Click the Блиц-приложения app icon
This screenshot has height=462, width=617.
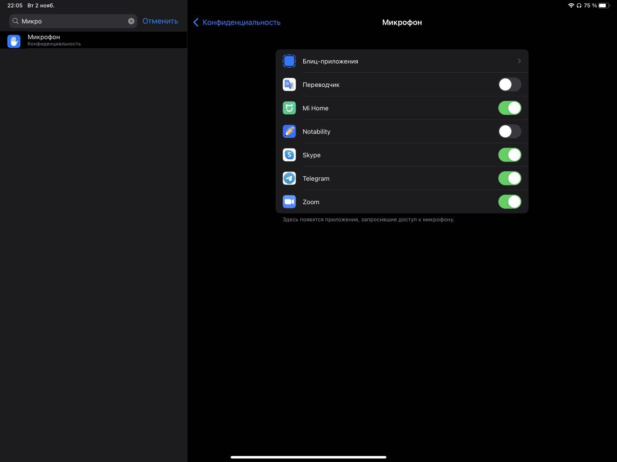click(289, 61)
